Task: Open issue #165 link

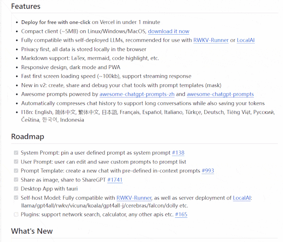Action: [x=181, y=214]
